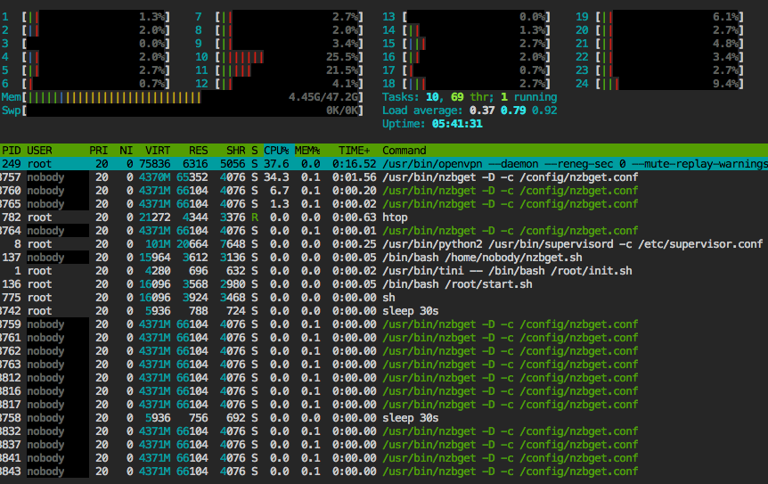The width and height of the screenshot is (768, 484).
Task: Click CPU 13 meter showing 0.0%
Action: pos(466,17)
